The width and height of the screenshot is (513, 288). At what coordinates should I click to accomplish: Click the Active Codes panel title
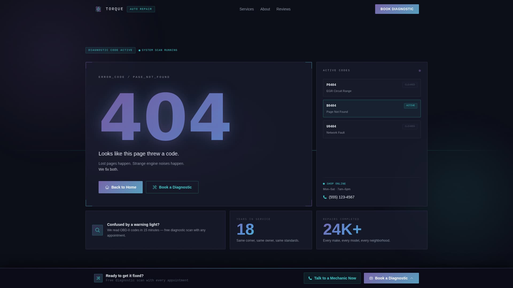336,71
